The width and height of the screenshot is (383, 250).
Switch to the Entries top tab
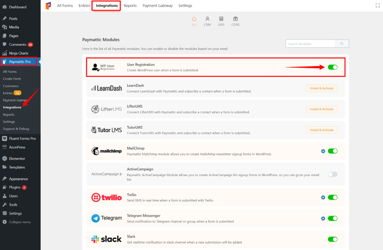(84, 6)
